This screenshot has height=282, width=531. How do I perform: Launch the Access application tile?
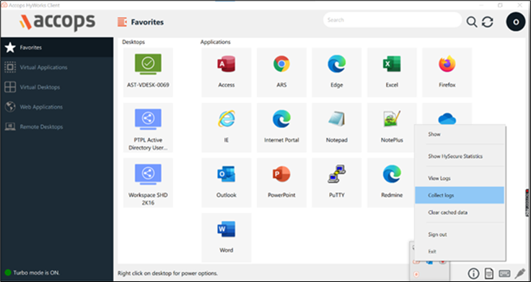tap(227, 72)
